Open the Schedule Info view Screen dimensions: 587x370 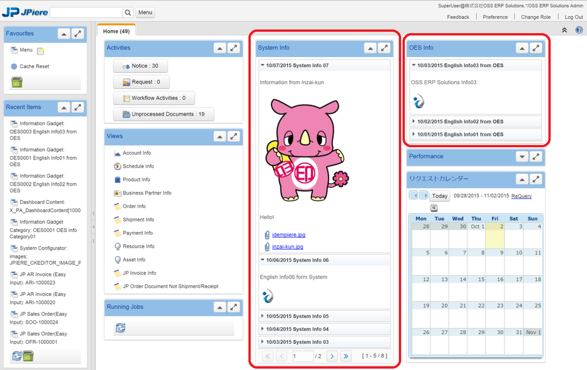138,166
